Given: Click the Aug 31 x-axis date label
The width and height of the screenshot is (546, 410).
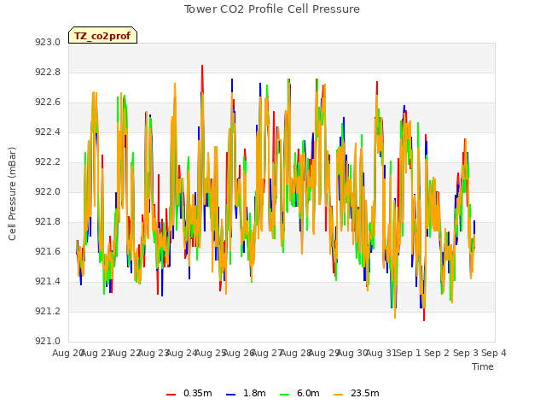Looking at the screenshot, I should click(x=381, y=353).
